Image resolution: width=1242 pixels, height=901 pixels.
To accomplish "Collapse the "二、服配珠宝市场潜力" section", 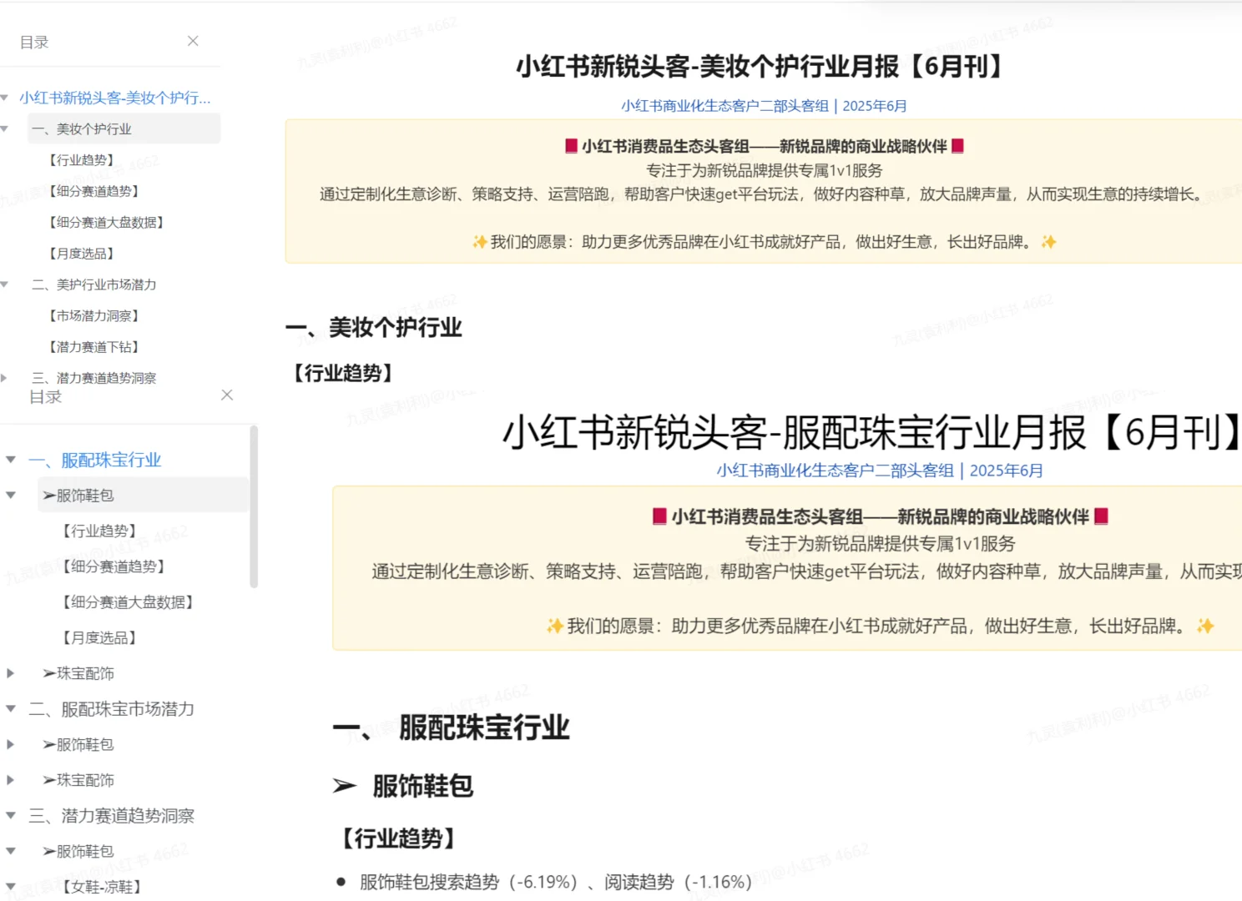I will tap(10, 708).
